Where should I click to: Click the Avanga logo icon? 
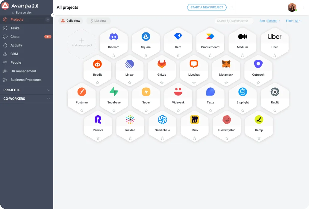tap(5, 6)
